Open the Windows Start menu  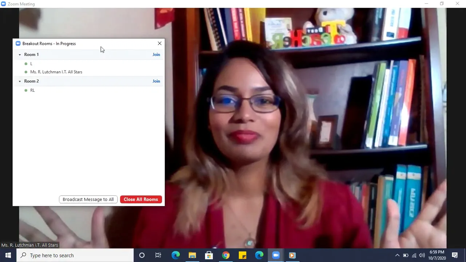pyautogui.click(x=8, y=255)
